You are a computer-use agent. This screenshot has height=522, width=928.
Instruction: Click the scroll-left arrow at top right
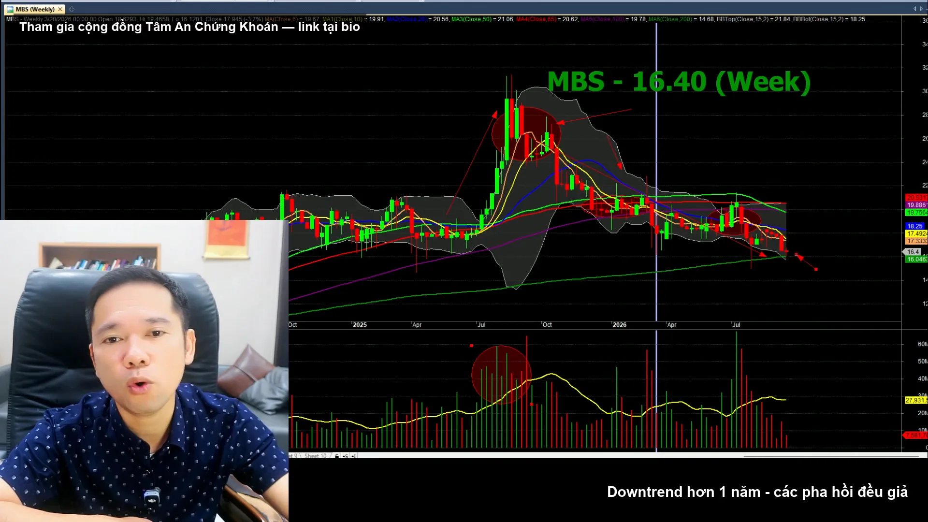tap(914, 9)
